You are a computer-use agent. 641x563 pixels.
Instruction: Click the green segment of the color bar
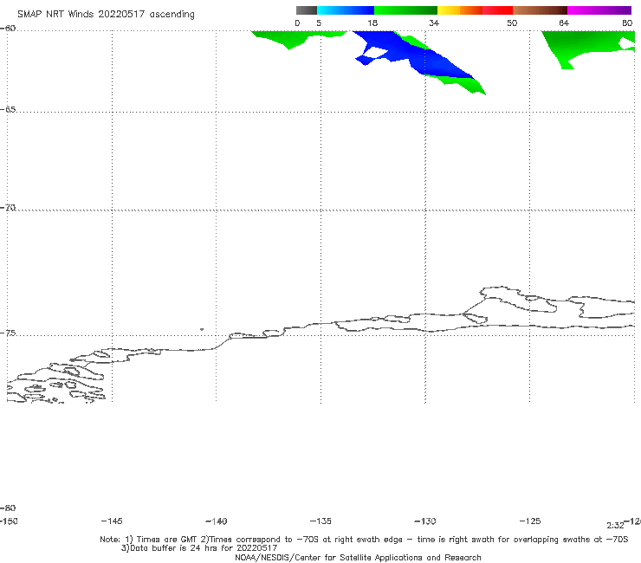405,10
